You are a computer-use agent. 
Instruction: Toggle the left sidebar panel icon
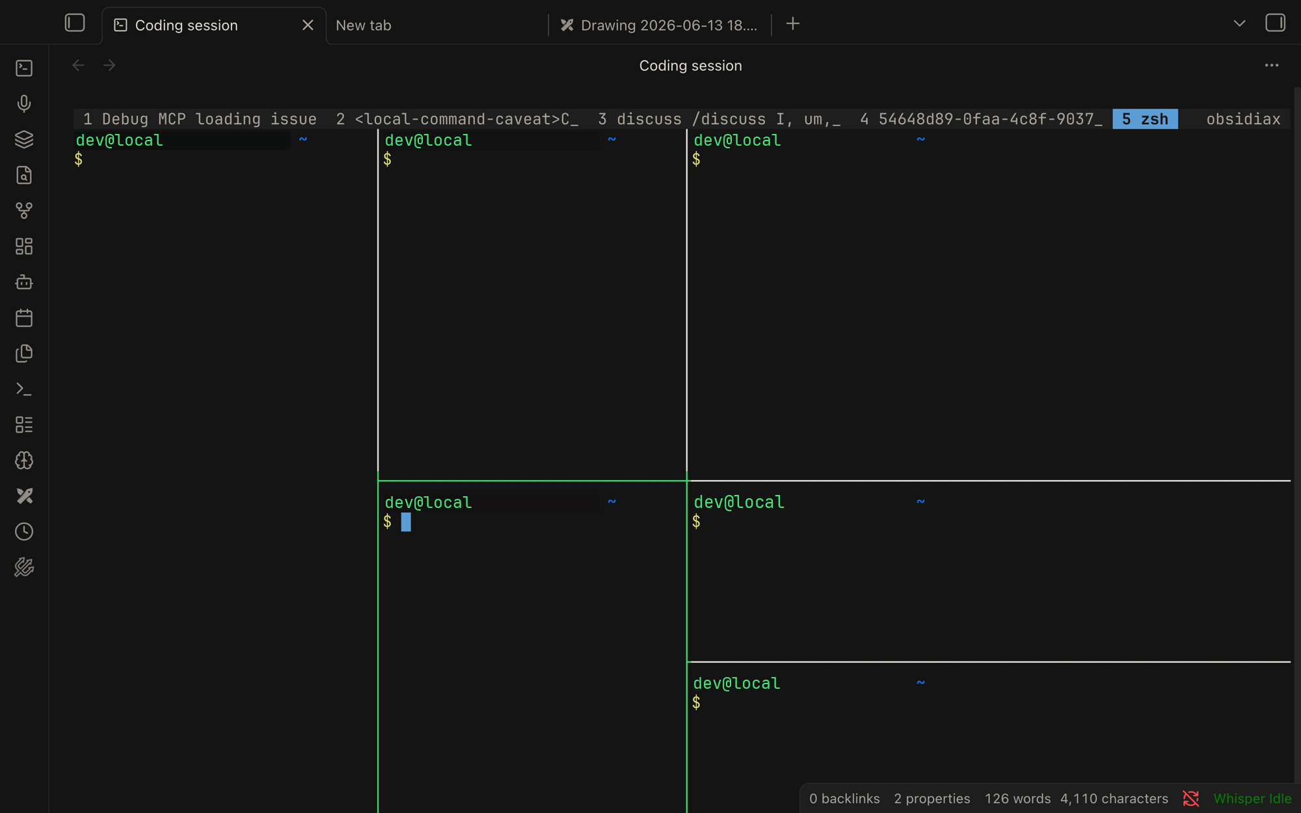[75, 23]
